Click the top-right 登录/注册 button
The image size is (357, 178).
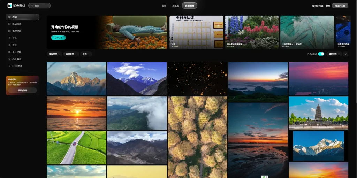pos(340,6)
